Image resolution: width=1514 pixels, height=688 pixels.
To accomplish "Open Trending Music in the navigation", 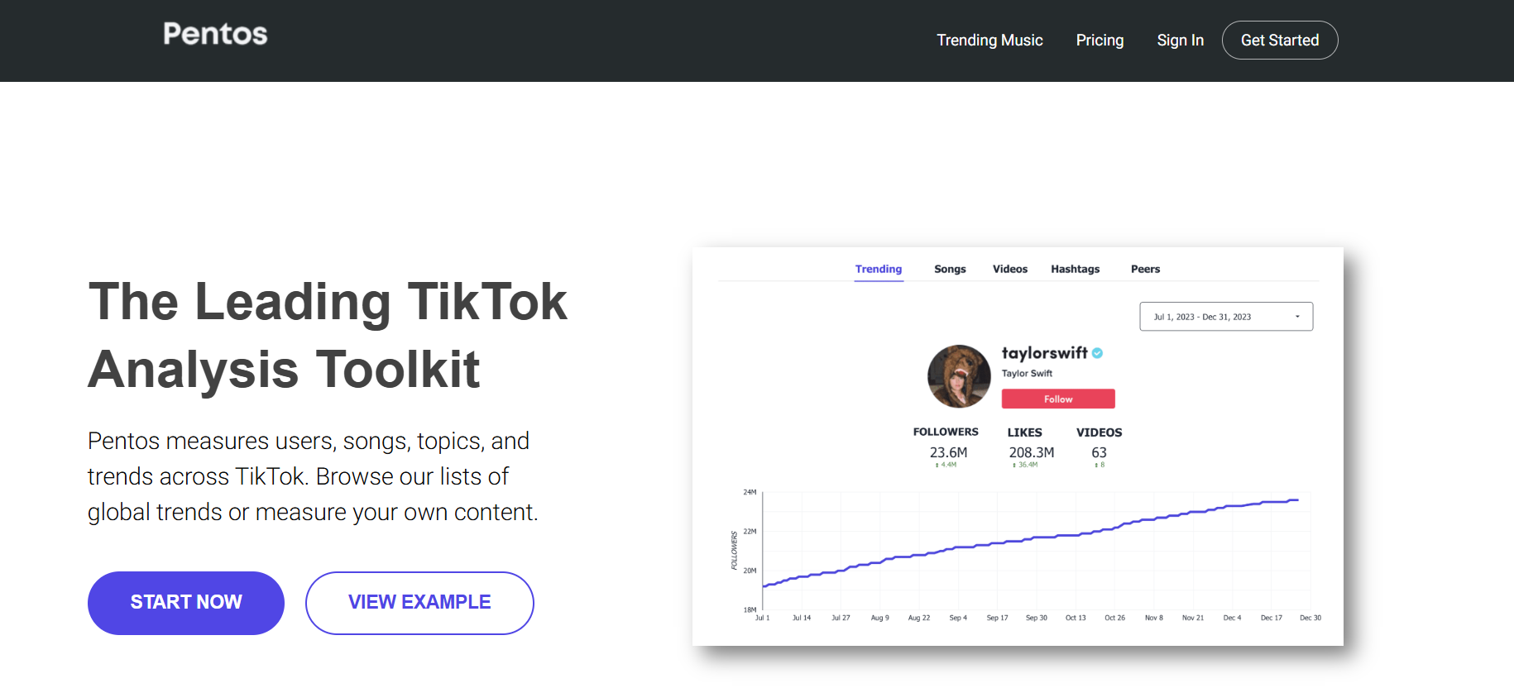I will [x=989, y=41].
